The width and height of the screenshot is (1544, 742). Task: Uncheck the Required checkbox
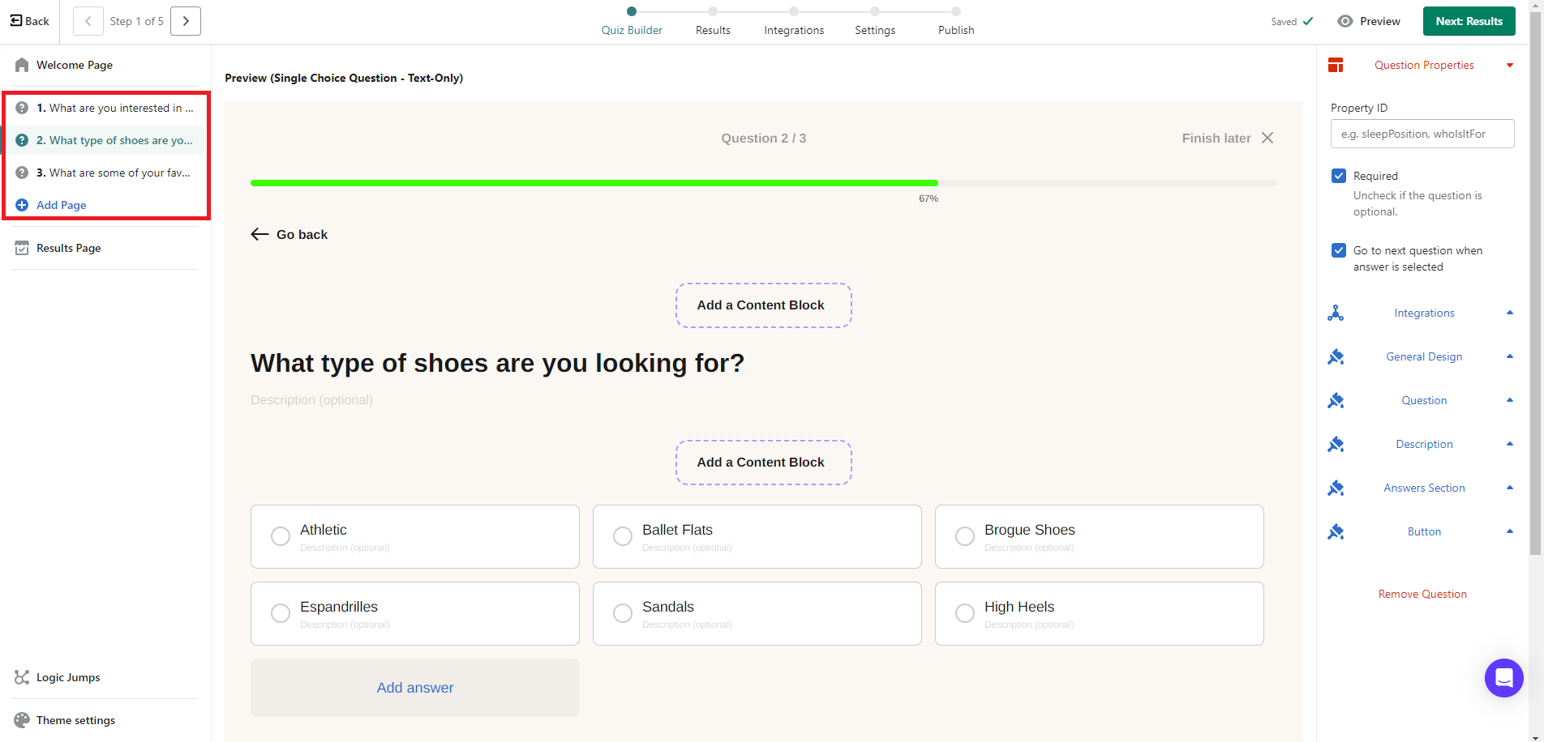point(1339,176)
